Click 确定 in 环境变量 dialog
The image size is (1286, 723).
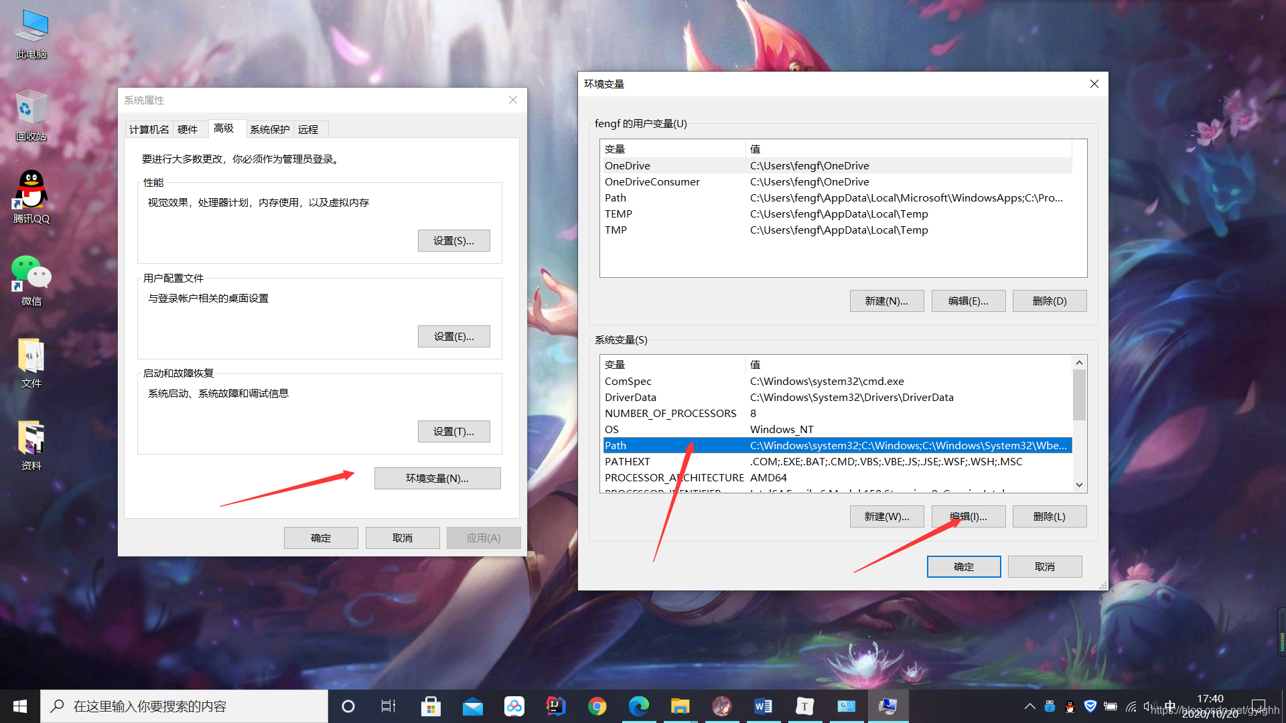[964, 567]
